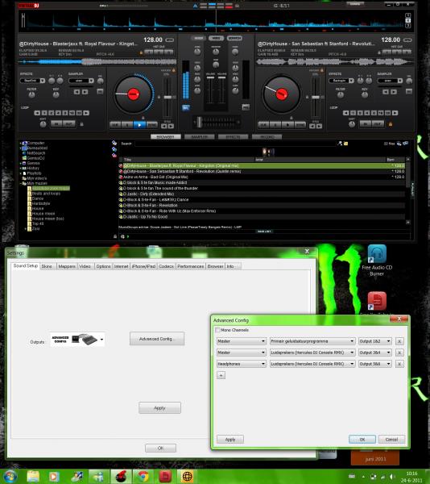Select the Top 40 folder in the tree
The height and width of the screenshot is (484, 430).
pyautogui.click(x=38, y=223)
